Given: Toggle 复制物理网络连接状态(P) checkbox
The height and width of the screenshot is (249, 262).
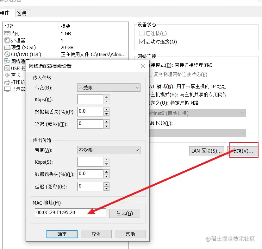Looking at the screenshot, I should click(151, 74).
